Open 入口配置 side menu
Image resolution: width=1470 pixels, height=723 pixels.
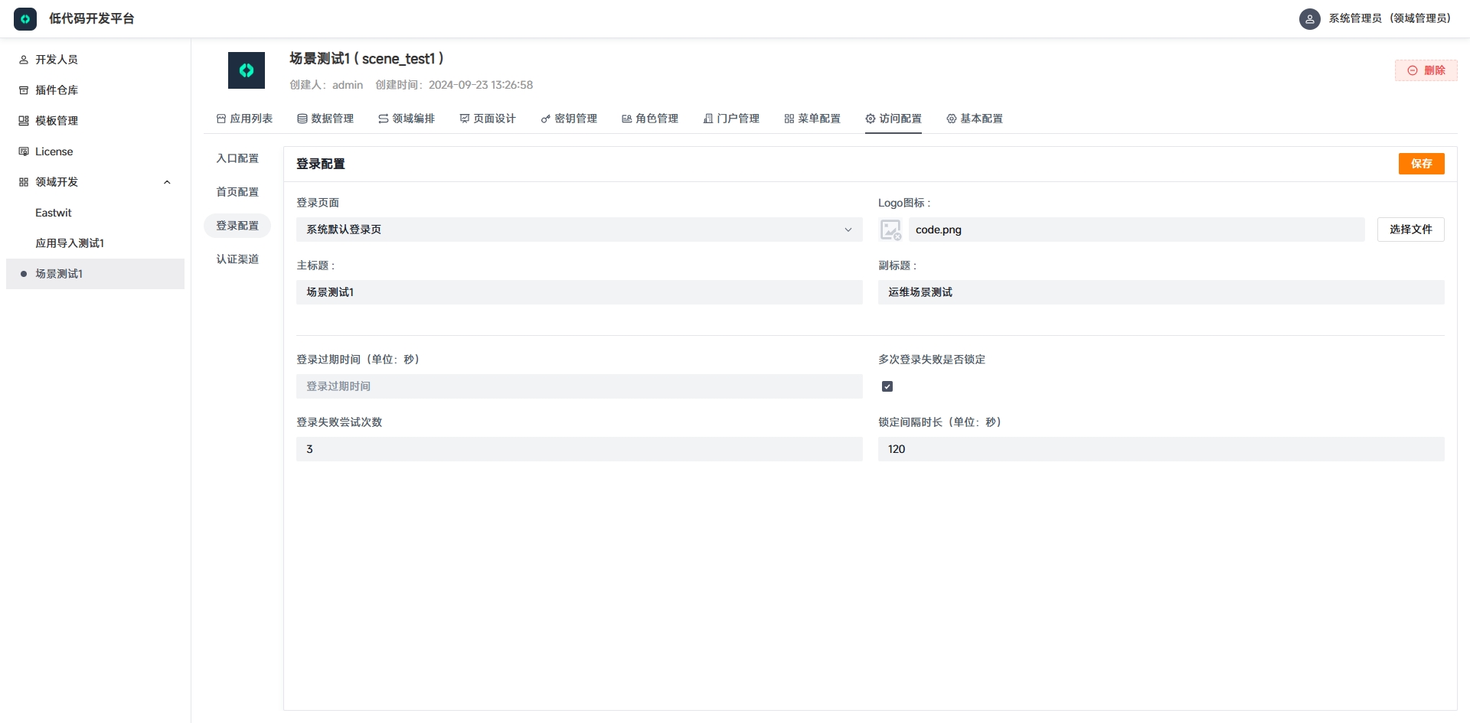tap(237, 158)
